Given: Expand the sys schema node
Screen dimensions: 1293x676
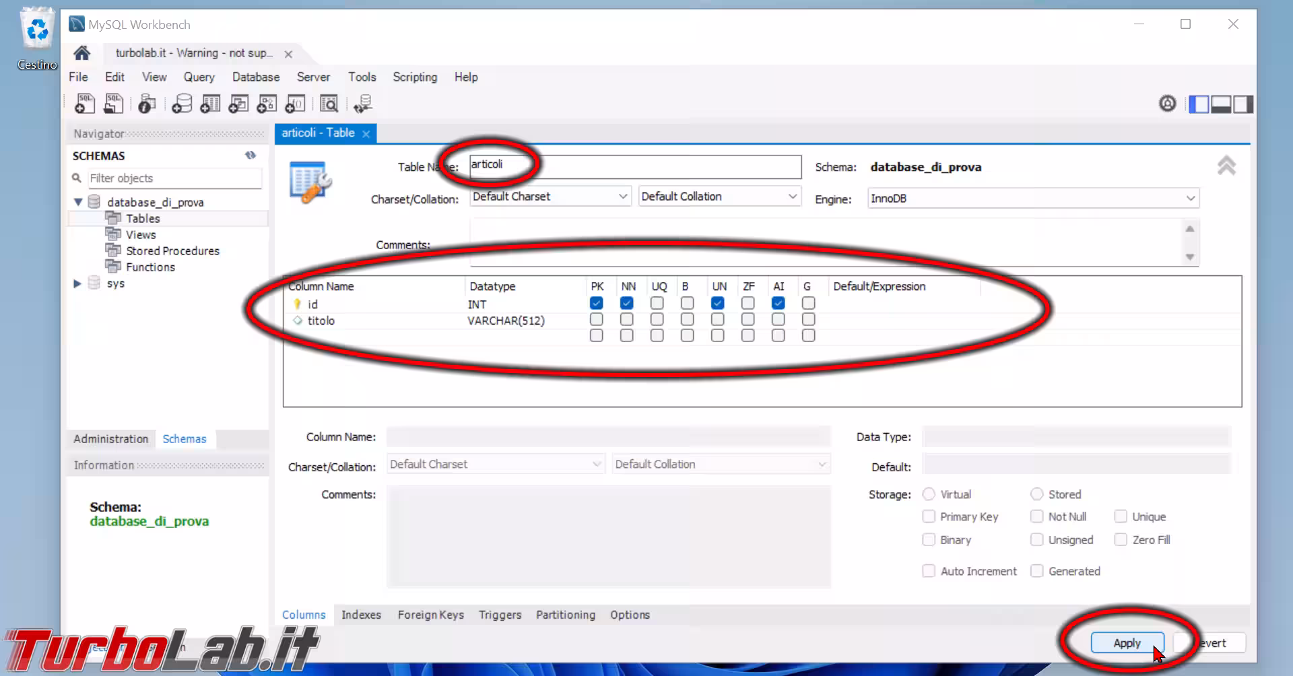Looking at the screenshot, I should point(77,283).
